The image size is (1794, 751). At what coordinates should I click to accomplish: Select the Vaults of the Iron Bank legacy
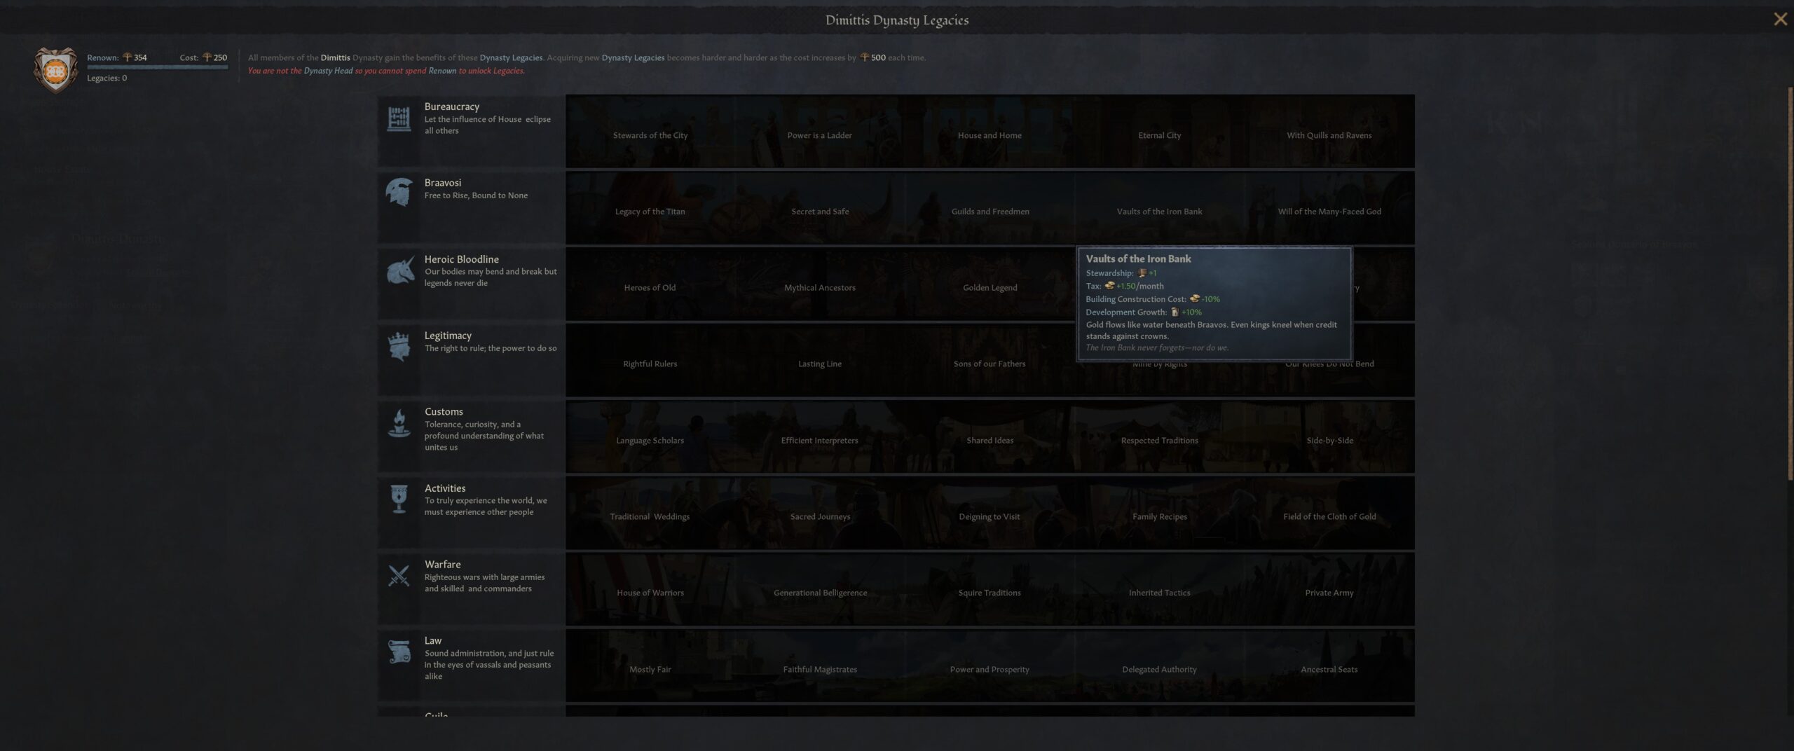click(x=1159, y=211)
